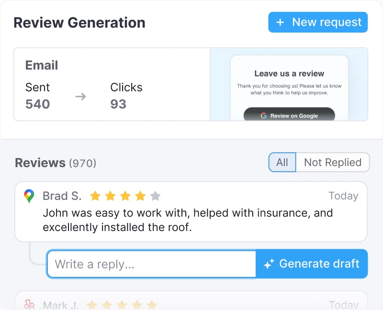Click the Today date on Brad's review

pos(343,196)
